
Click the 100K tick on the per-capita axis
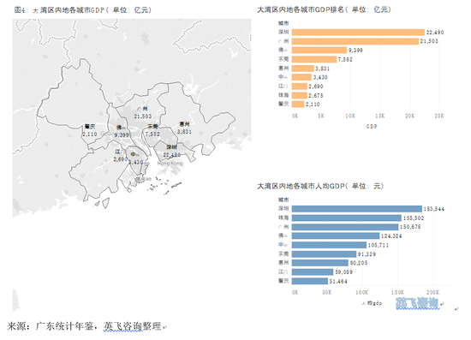[x=362, y=292]
